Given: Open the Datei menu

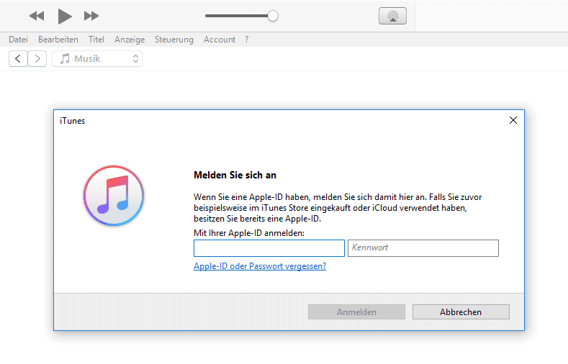Looking at the screenshot, I should tap(18, 40).
